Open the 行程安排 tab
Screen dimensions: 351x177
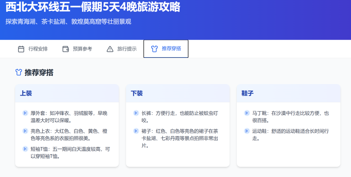[33, 49]
